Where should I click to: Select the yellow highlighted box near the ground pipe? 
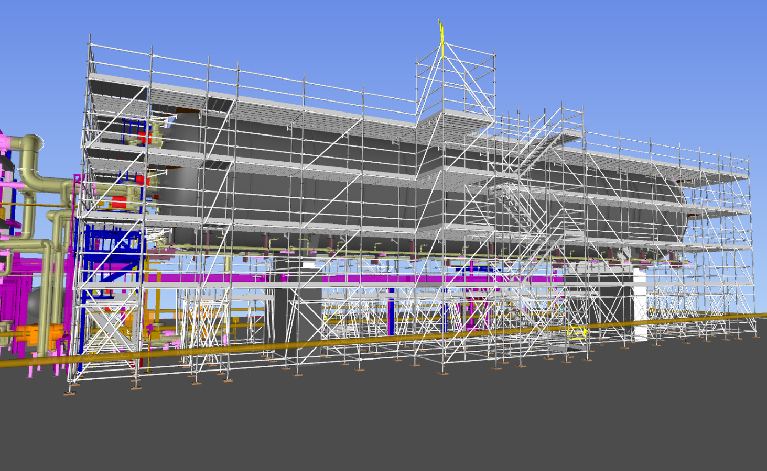click(x=576, y=332)
